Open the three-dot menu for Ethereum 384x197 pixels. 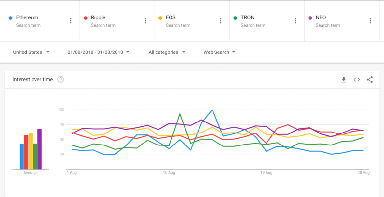(71, 21)
